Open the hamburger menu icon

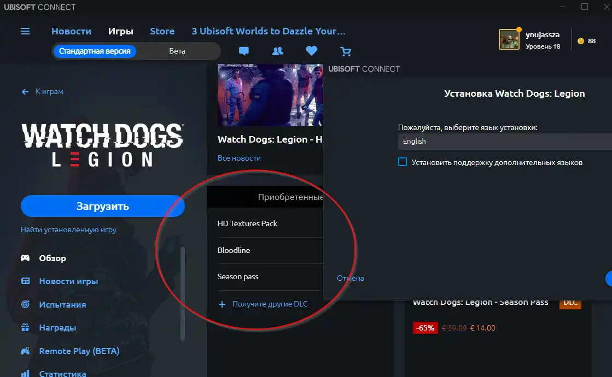[25, 31]
